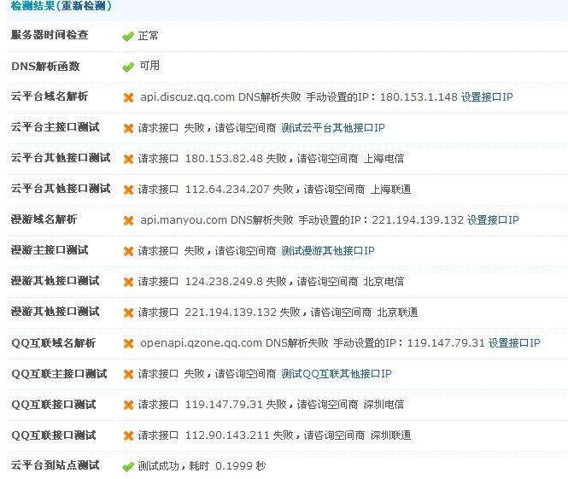Select the 漫游主接口测试 label
Viewport: 568px width, 479px height.
pyautogui.click(x=50, y=250)
